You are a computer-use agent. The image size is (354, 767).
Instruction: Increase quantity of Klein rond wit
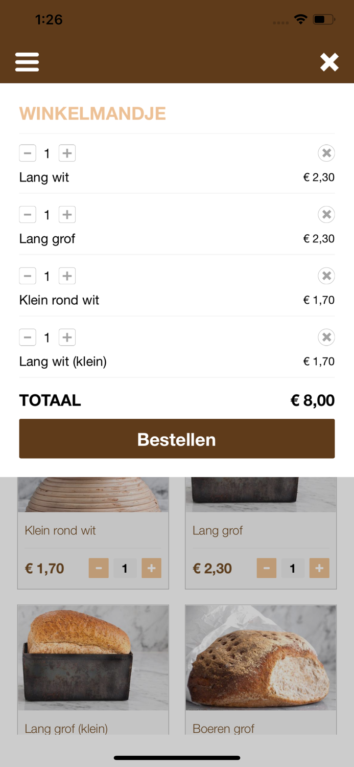(66, 276)
